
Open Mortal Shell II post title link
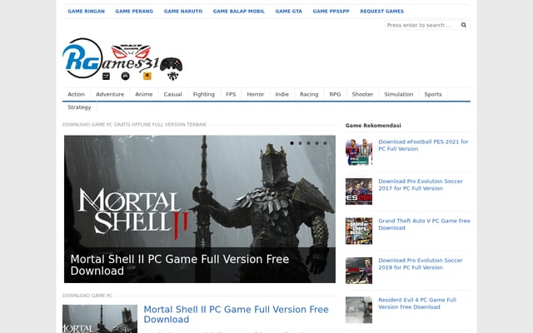click(236, 315)
